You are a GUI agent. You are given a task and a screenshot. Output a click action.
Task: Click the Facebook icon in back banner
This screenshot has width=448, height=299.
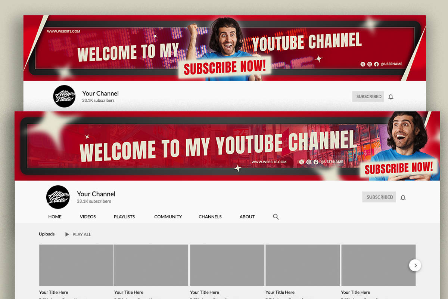376,64
